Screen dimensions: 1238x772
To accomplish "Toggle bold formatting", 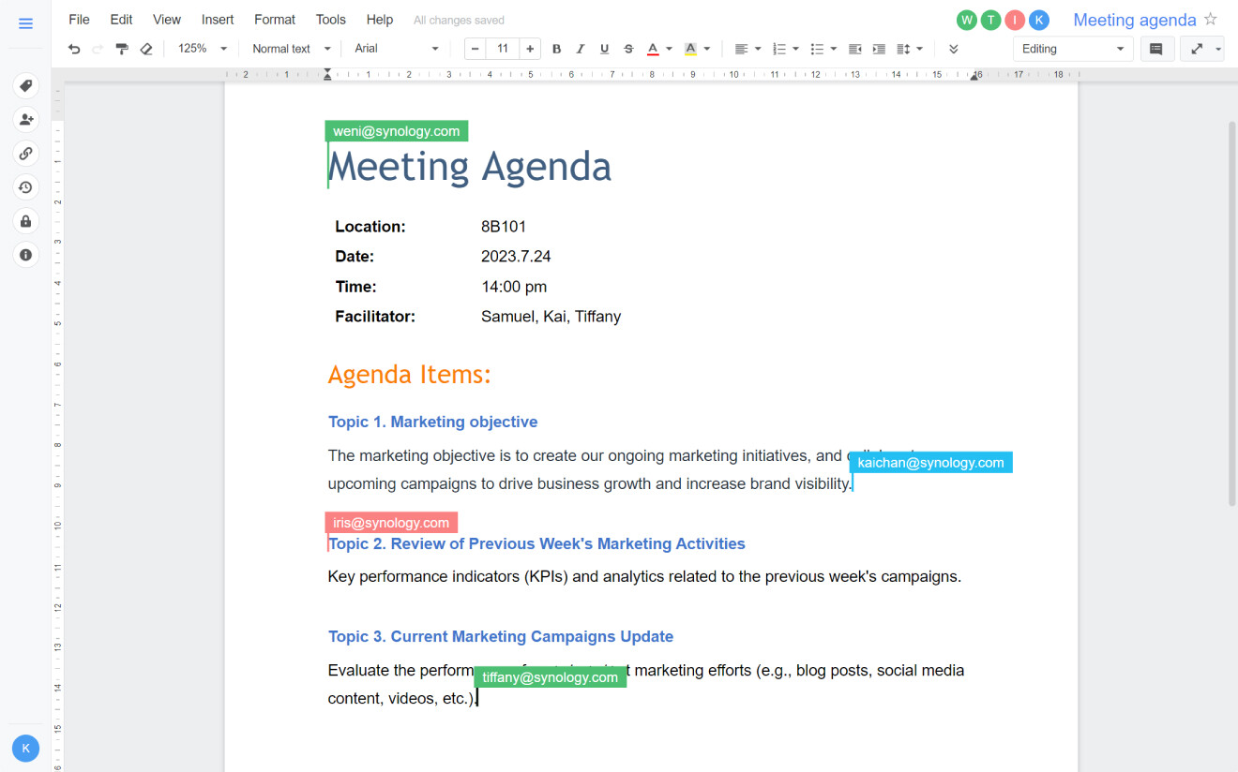I will point(556,48).
